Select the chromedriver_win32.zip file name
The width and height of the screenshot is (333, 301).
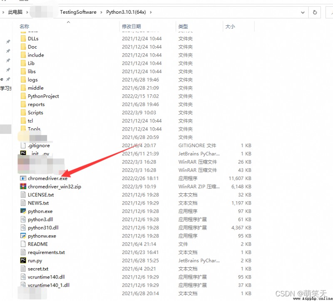coord(55,187)
